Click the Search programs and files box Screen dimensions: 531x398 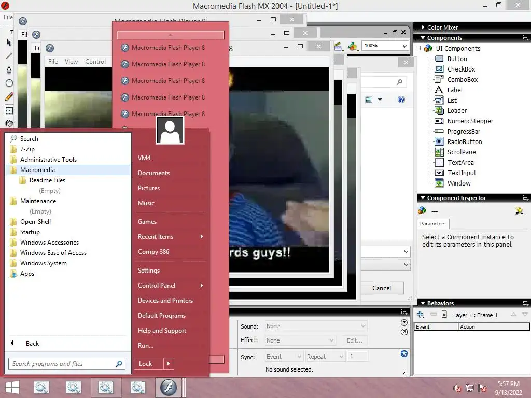[67, 364]
